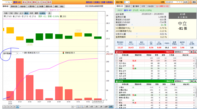Viewport: 197px width, 109px height.
Task: Click the chart scrollbar left arrow
Action: tap(20, 107)
